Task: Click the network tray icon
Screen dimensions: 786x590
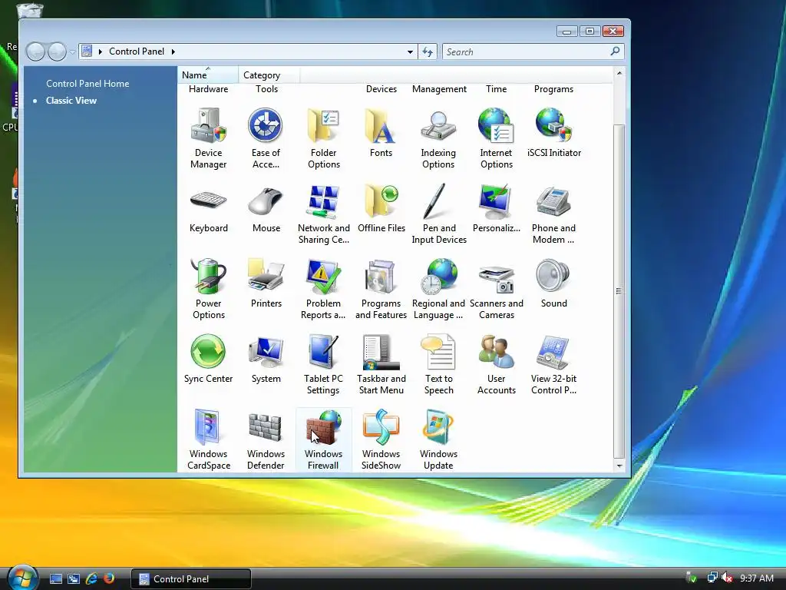Action: pos(712,578)
